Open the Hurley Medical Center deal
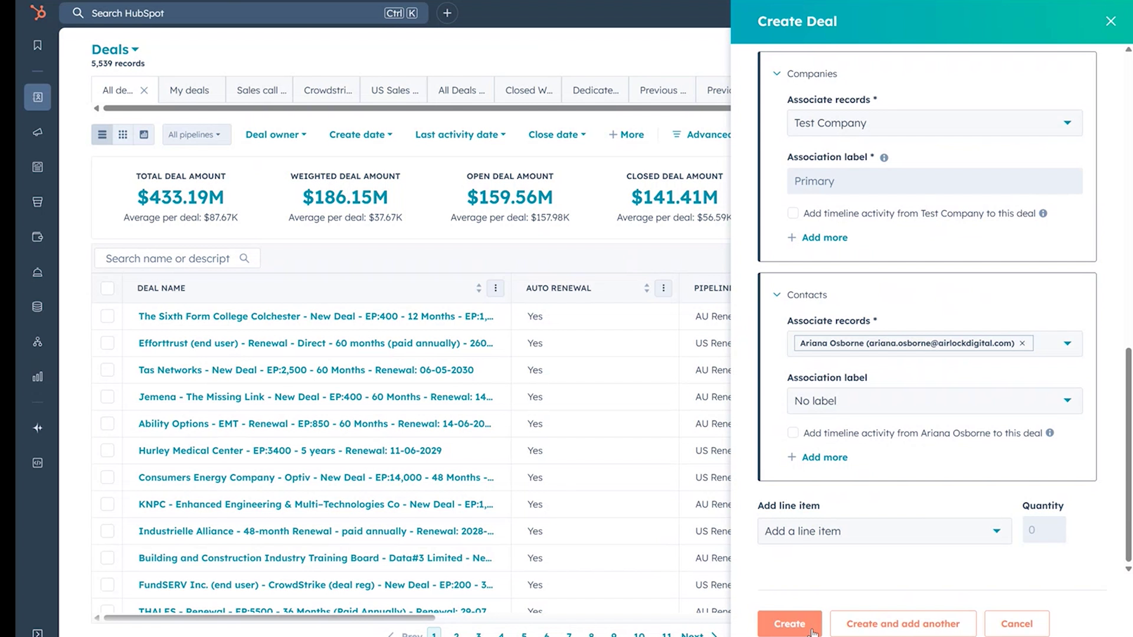The width and height of the screenshot is (1133, 637). tap(290, 450)
